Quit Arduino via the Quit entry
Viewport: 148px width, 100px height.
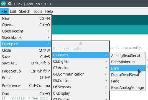point(26,94)
